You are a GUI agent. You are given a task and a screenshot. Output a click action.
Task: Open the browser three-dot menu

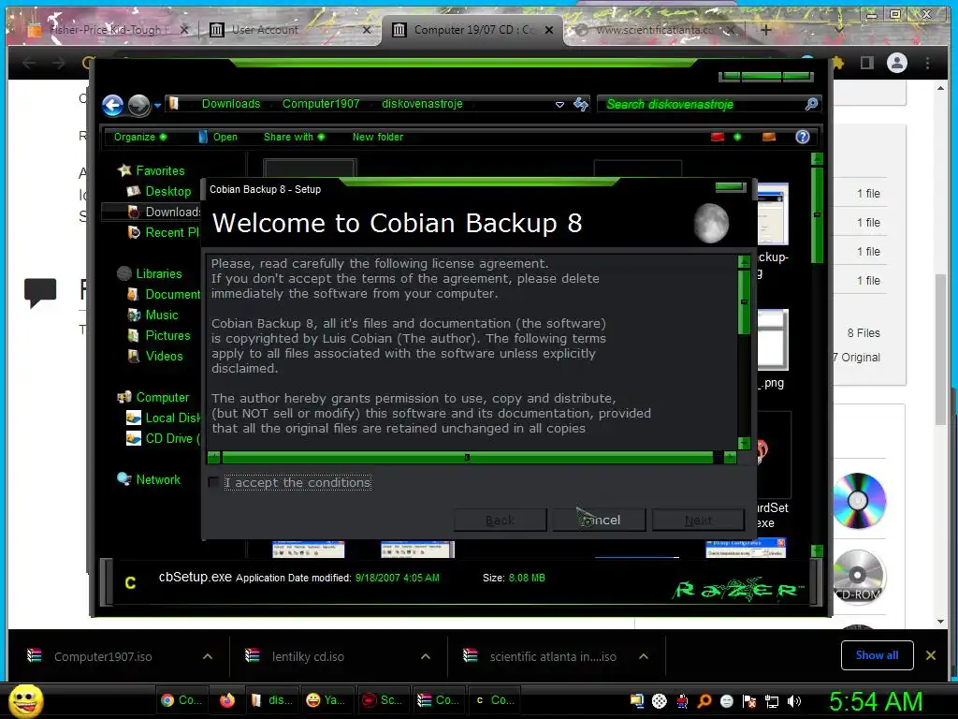tap(927, 63)
